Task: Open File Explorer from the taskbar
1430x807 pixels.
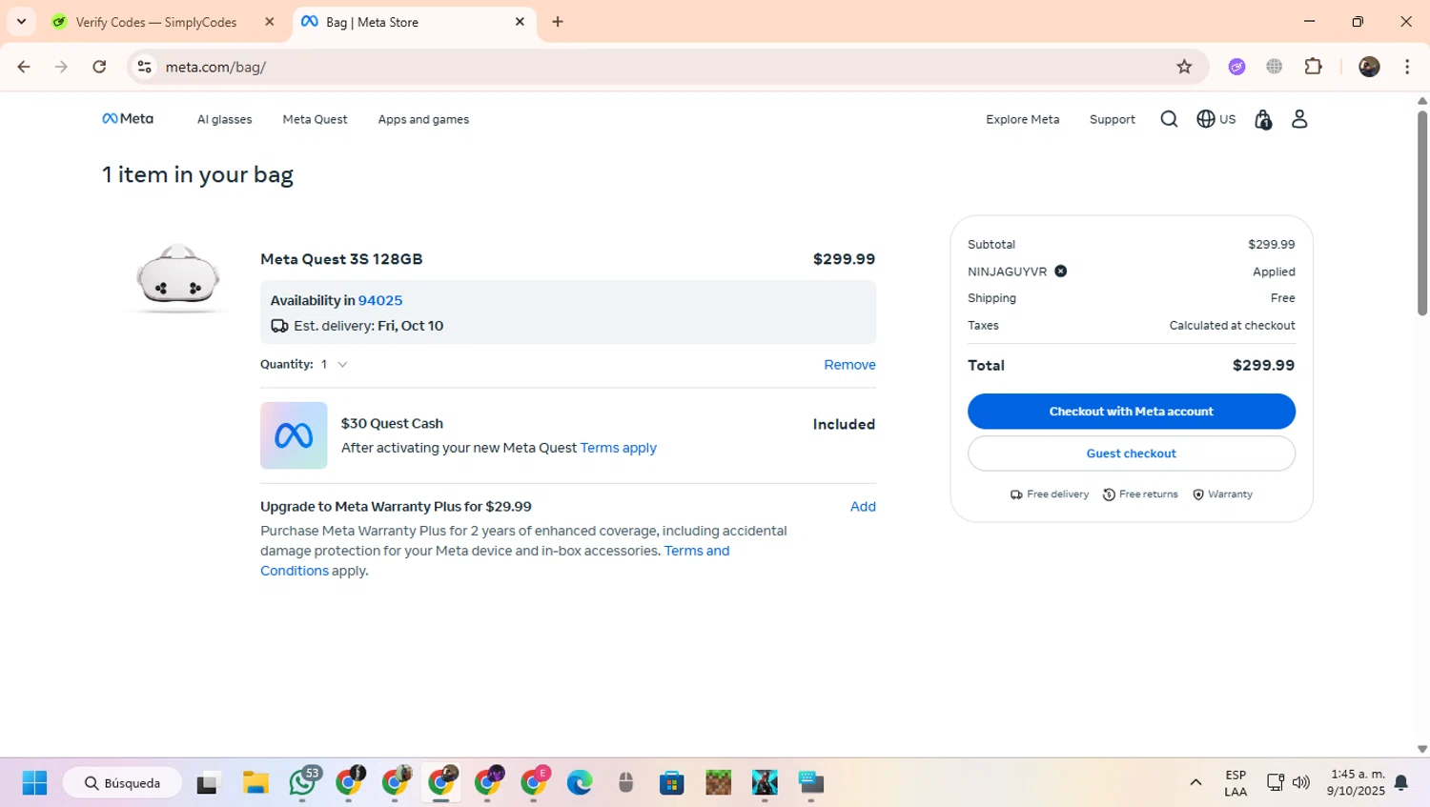Action: pyautogui.click(x=255, y=783)
